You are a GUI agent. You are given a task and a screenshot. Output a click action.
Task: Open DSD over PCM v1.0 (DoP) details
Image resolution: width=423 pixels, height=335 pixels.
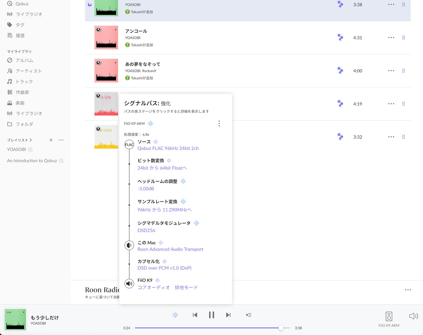click(164, 268)
